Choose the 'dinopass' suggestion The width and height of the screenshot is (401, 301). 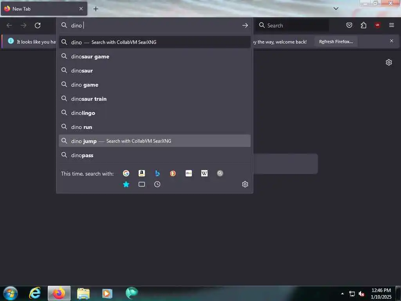point(155,155)
